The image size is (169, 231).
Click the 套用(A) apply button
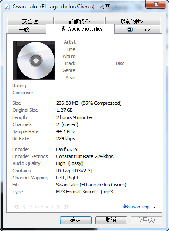[x=146, y=220]
